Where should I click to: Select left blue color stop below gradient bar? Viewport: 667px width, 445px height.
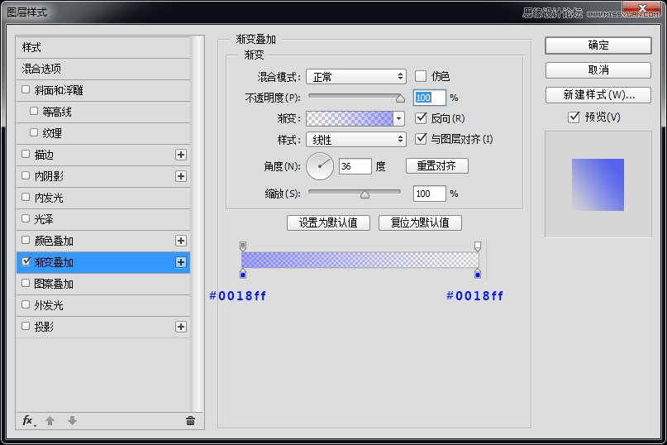(243, 274)
